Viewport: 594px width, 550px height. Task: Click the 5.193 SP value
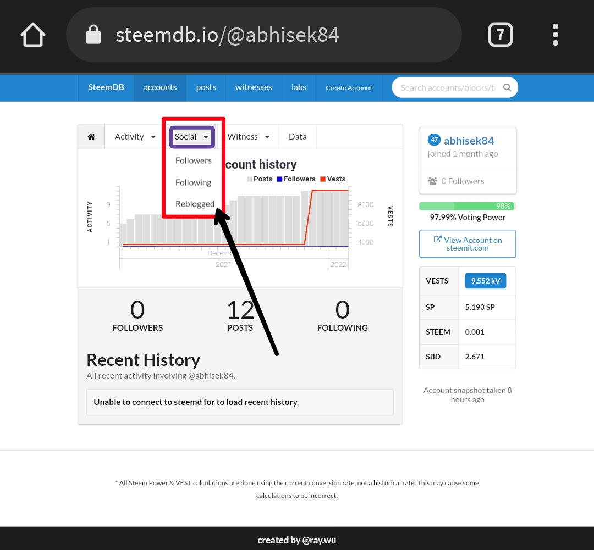pyautogui.click(x=480, y=307)
